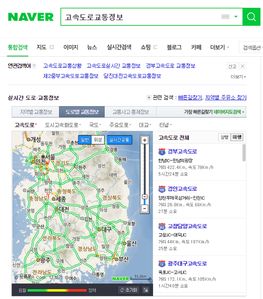Viewport: 263px width, 299px height.
Task: Switch to the 이미지 tab
Action: pos(71,47)
